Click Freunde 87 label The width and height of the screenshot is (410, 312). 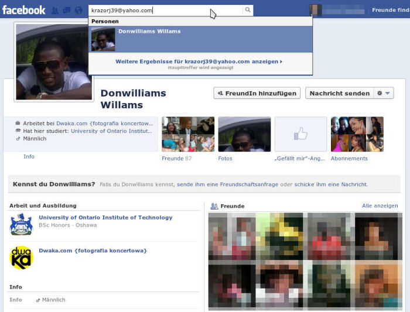point(176,159)
